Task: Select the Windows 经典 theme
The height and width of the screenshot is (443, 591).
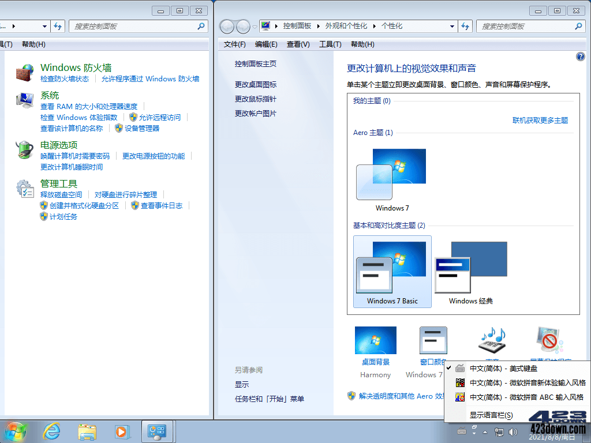Action: (471, 272)
